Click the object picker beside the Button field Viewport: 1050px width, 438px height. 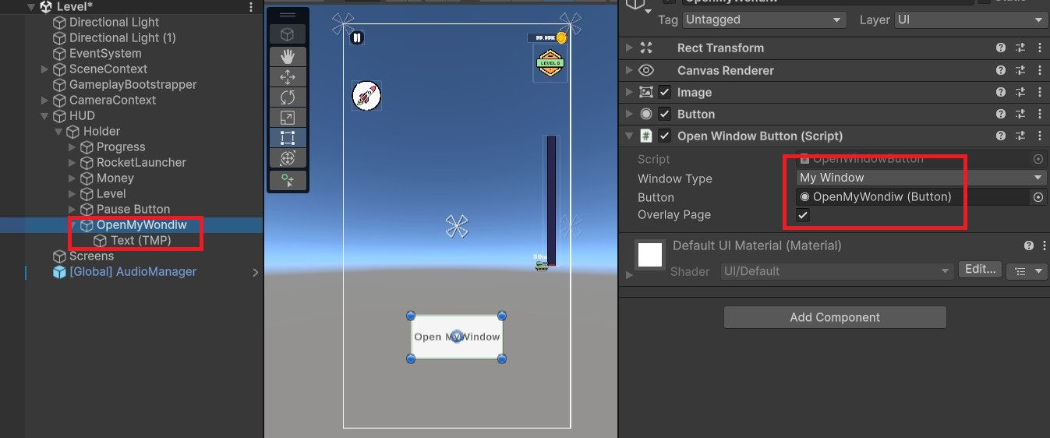(x=1038, y=197)
